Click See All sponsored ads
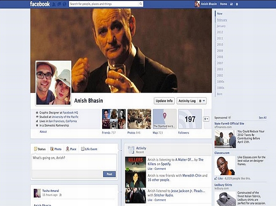Viewport: 276px width, 206px height. [262, 118]
